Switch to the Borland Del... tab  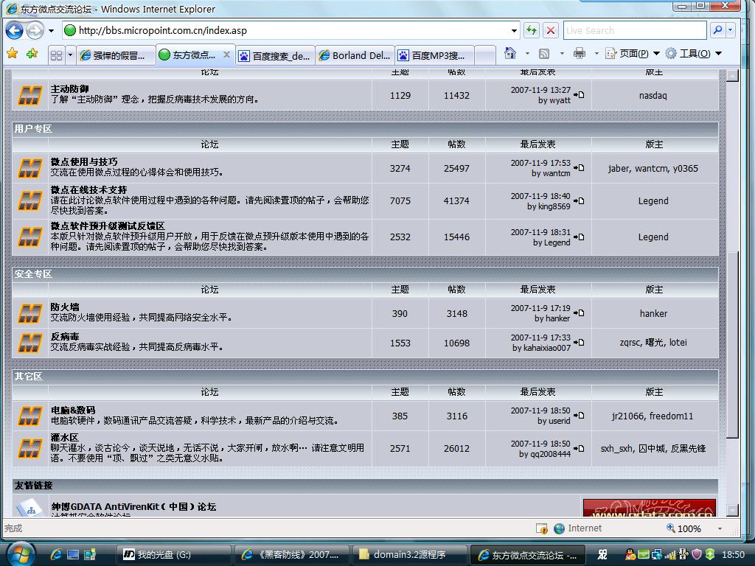coord(354,55)
